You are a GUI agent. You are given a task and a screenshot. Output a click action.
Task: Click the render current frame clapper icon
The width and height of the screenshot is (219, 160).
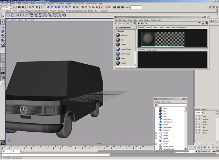[115, 7]
